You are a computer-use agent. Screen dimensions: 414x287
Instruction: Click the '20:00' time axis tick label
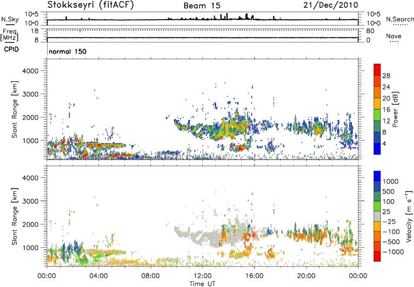pyautogui.click(x=306, y=276)
